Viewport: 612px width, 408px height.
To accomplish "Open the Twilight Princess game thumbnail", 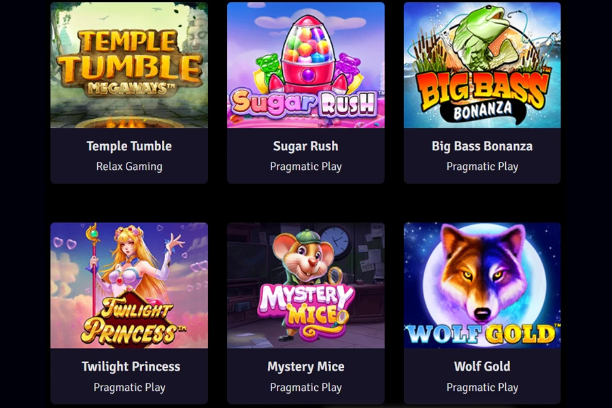I will [129, 286].
